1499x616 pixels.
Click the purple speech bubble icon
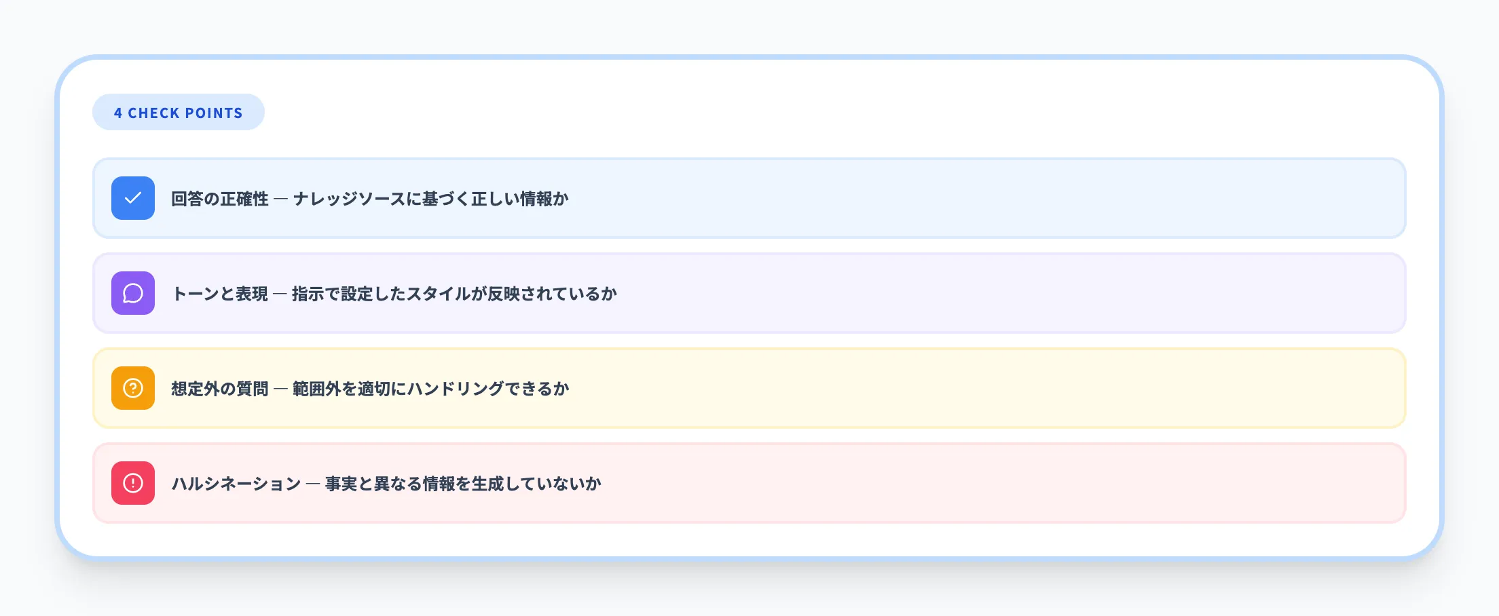click(133, 293)
